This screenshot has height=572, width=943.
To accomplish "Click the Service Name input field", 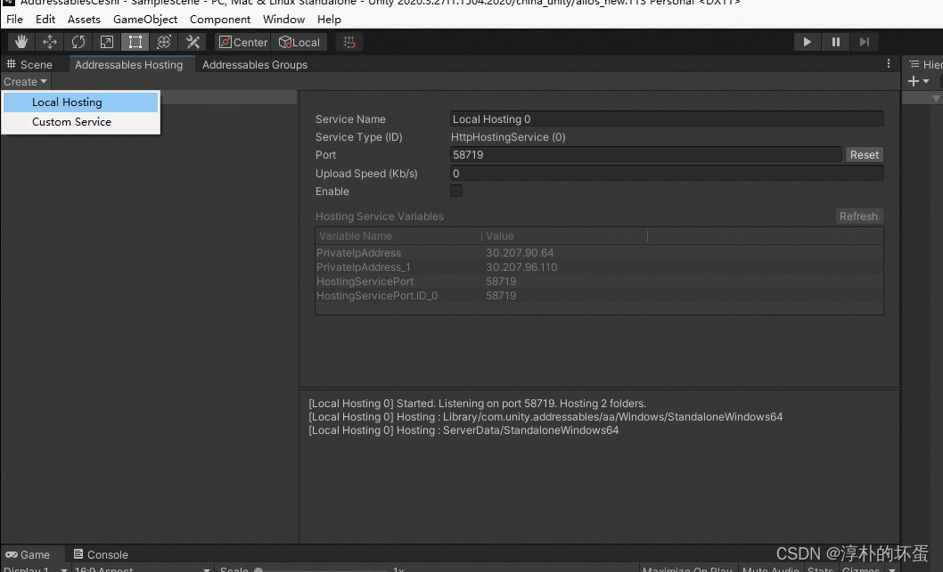I will [666, 118].
